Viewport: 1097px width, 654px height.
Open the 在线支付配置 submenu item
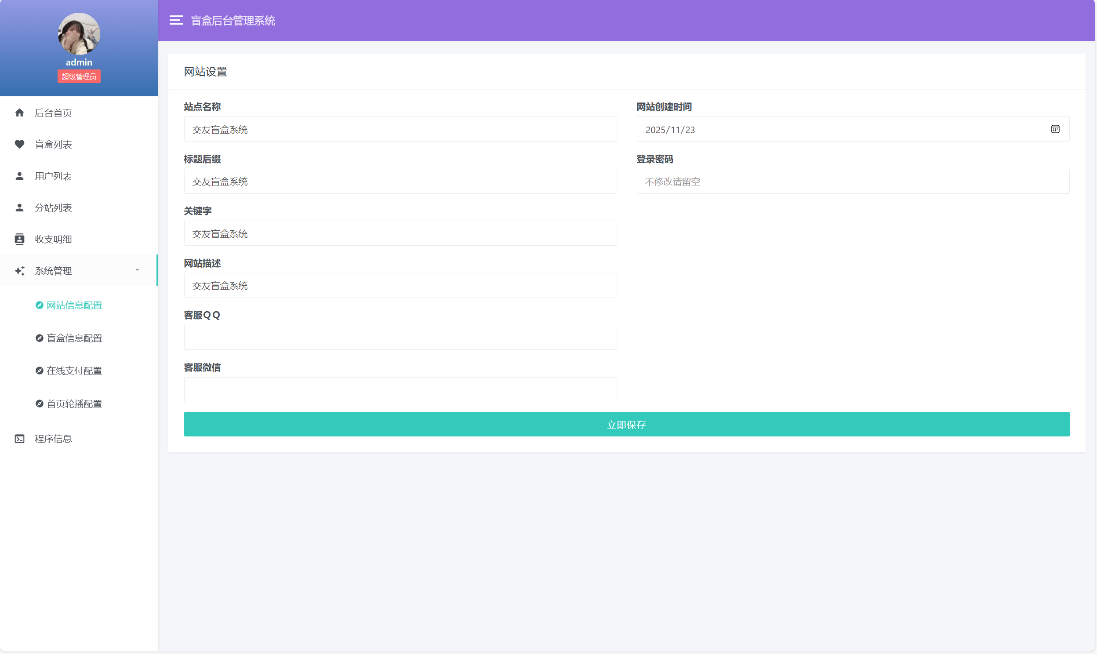[x=74, y=371]
